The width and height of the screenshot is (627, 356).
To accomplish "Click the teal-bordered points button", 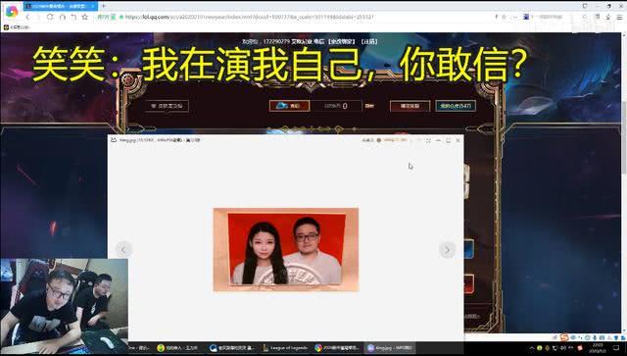I will click(456, 106).
